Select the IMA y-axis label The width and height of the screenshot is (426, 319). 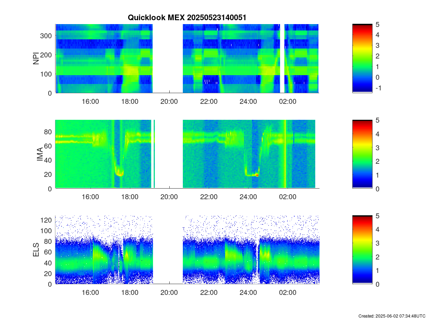[x=40, y=155]
